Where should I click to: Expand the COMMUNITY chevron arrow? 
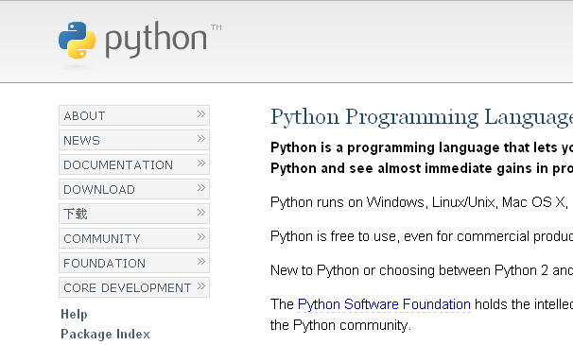[x=201, y=237]
